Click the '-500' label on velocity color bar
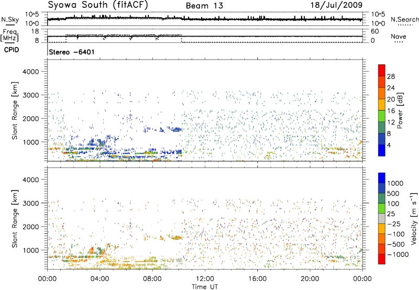The width and height of the screenshot is (419, 290). pyautogui.click(x=396, y=244)
